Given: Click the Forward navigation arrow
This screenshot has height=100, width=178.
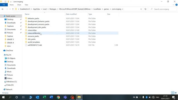Looking at the screenshot, I should click(7, 9).
